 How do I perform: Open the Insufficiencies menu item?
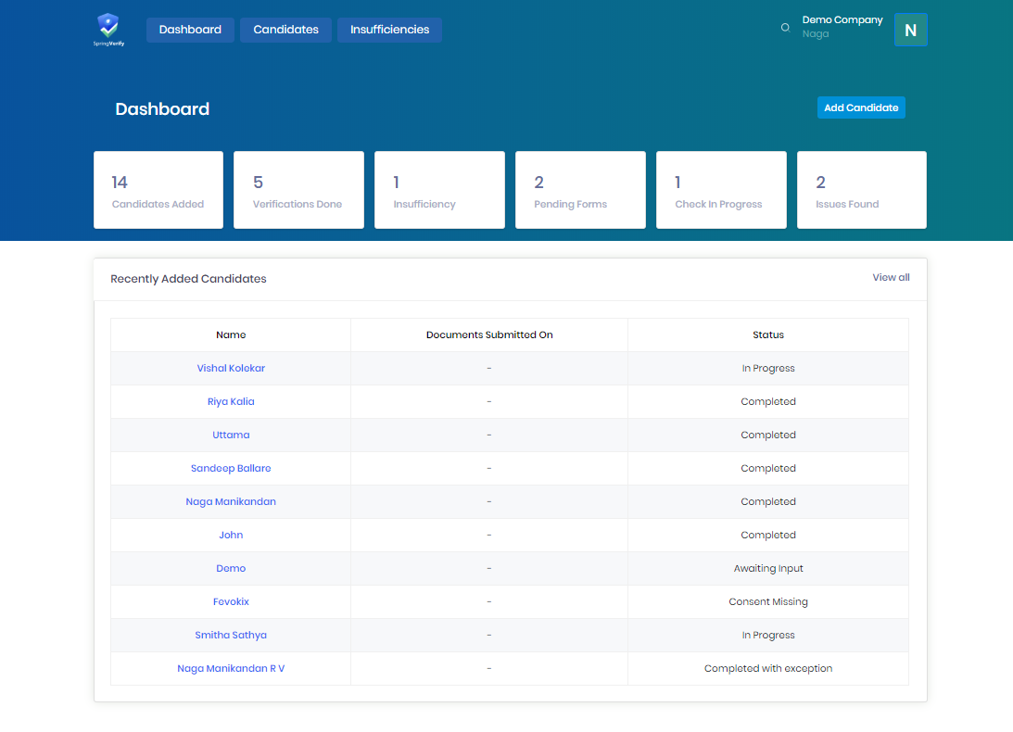[x=389, y=30]
